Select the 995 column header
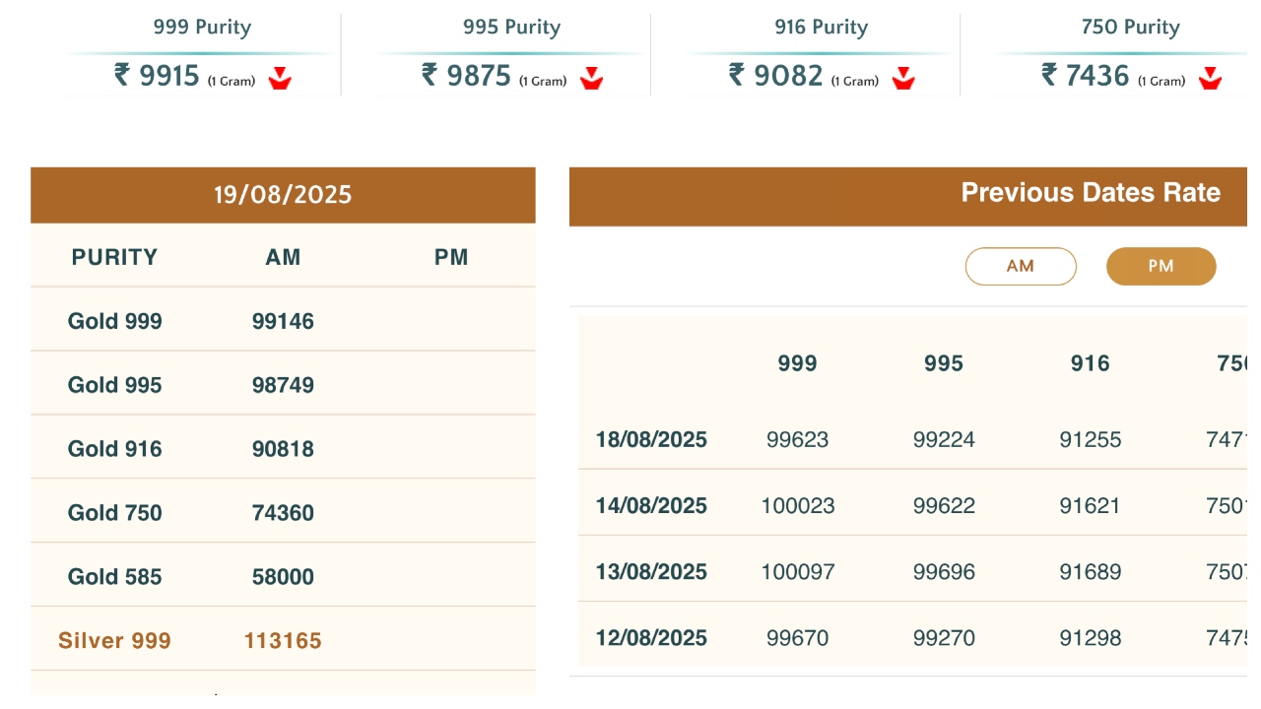 click(x=943, y=363)
